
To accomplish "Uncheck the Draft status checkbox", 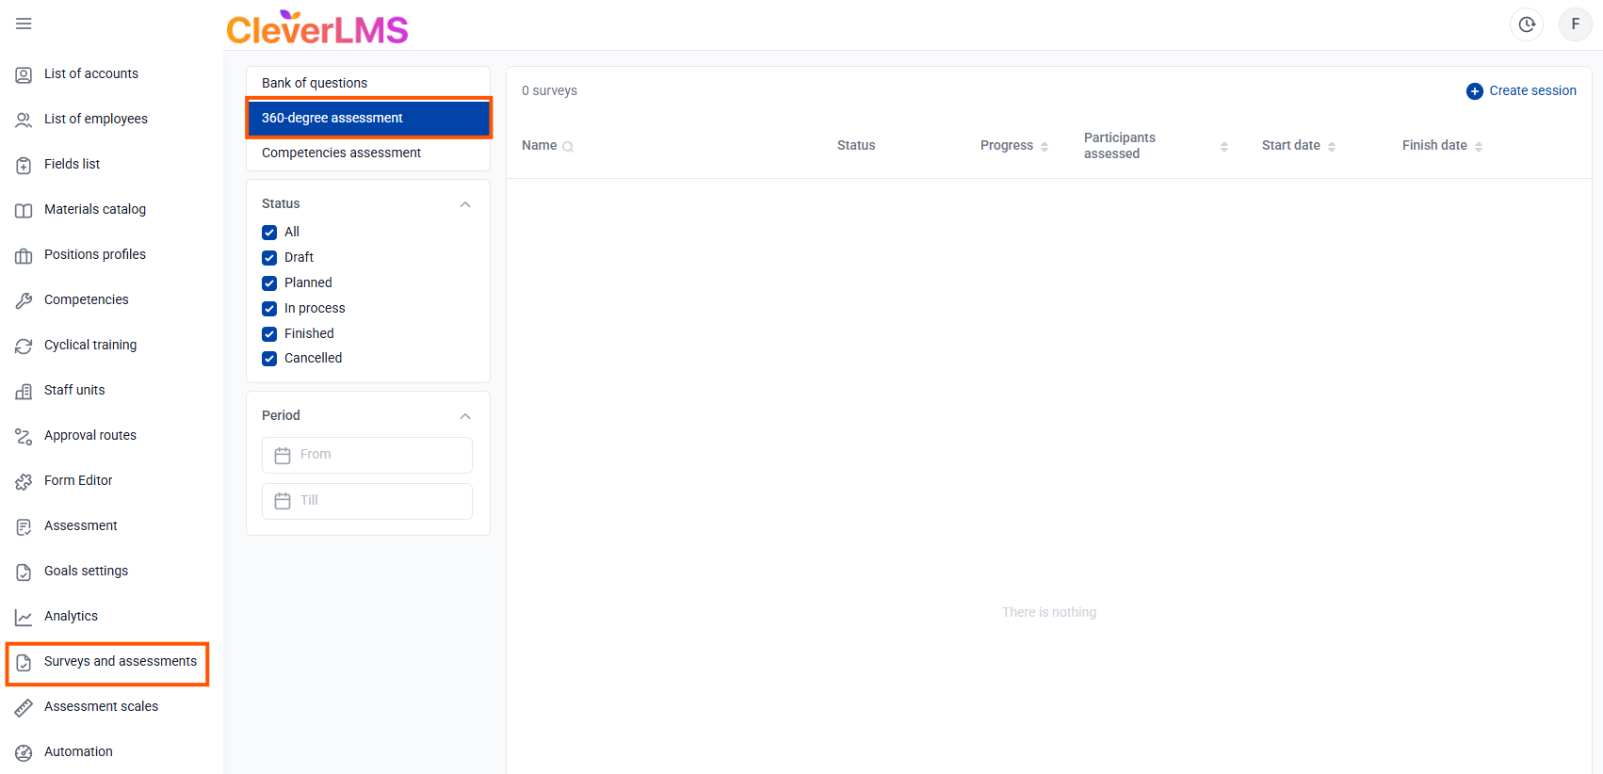I will coord(269,258).
